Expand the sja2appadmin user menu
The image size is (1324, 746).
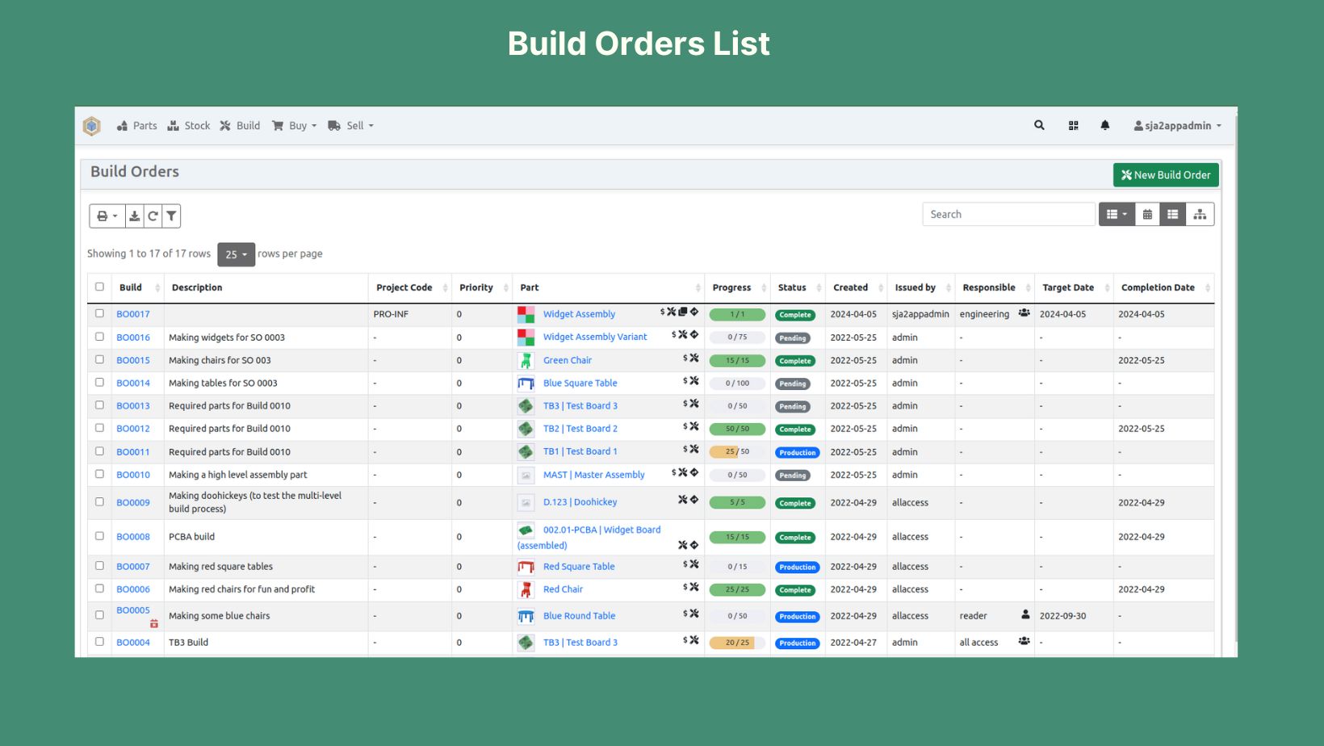point(1177,126)
